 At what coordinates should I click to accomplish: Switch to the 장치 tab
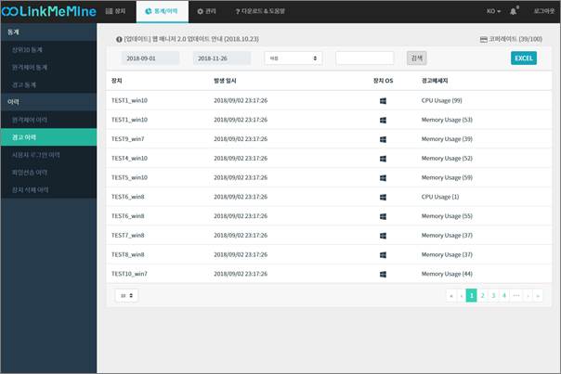(x=115, y=11)
